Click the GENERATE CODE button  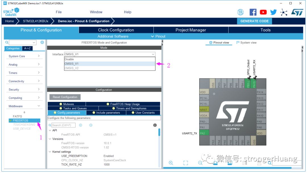click(x=254, y=21)
